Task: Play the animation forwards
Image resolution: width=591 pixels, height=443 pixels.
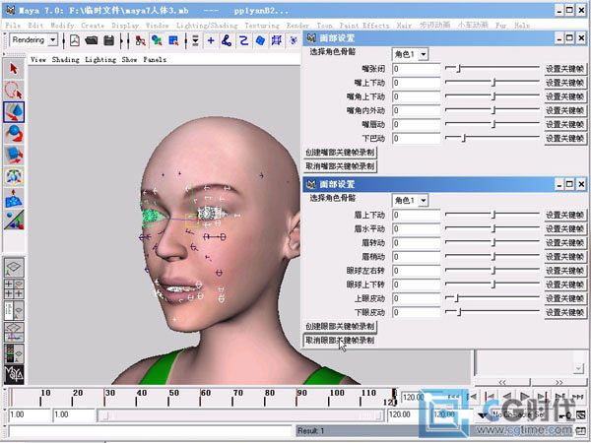Action: (524, 397)
